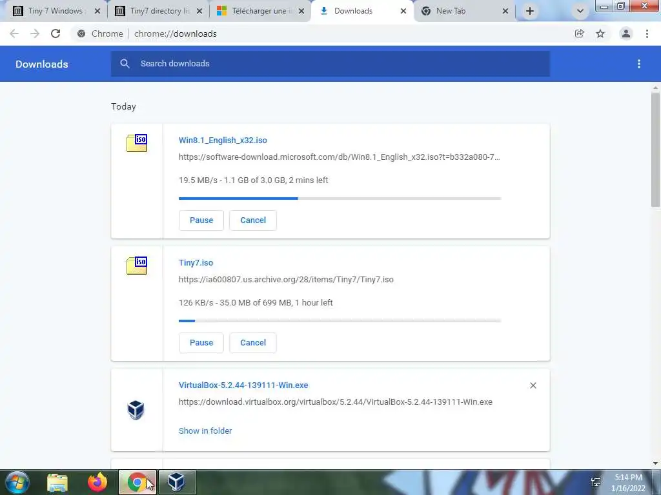Image resolution: width=661 pixels, height=495 pixels.
Task: Open a new tab with the plus button
Action: coord(530,11)
